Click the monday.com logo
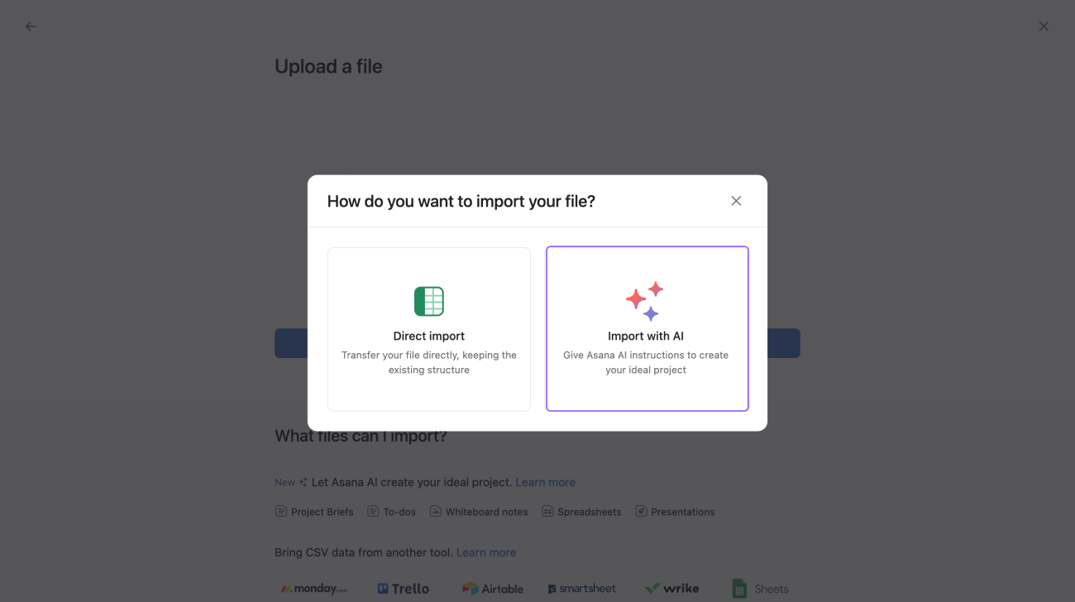 point(313,588)
